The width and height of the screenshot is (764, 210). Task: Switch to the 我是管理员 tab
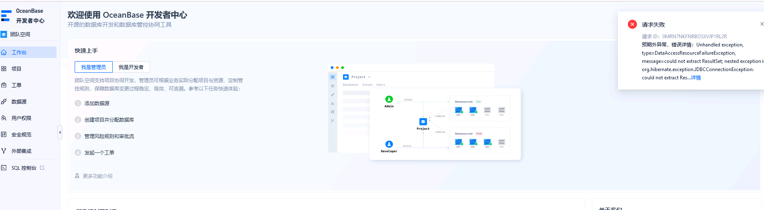tap(93, 67)
